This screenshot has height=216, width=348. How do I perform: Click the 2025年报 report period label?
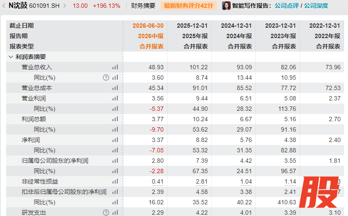[x=195, y=36]
